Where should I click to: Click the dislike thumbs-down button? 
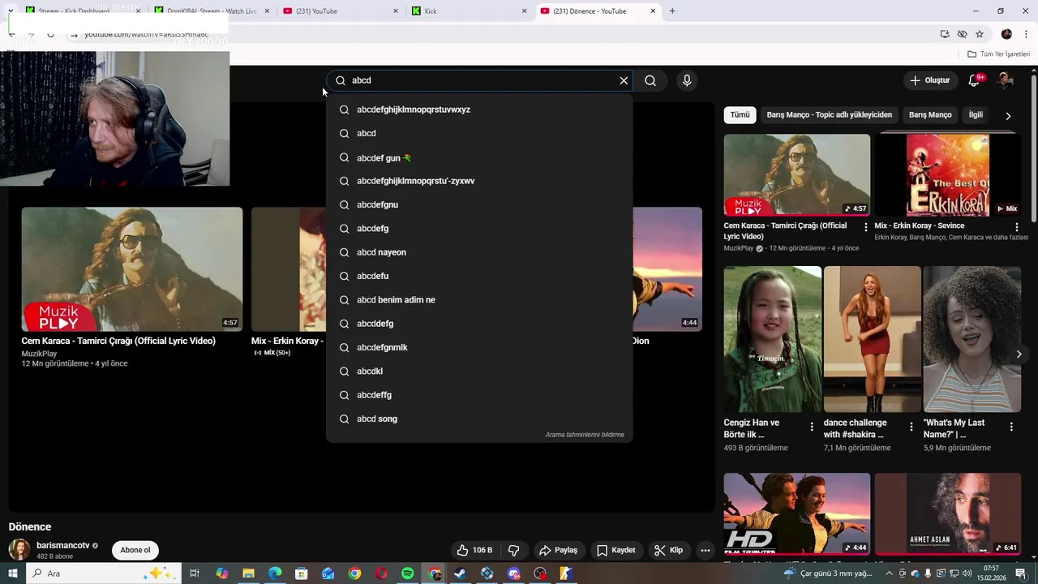point(513,550)
